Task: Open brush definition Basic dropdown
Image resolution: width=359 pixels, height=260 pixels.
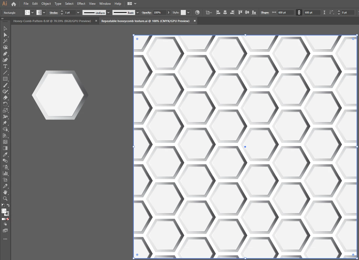Action: point(137,12)
